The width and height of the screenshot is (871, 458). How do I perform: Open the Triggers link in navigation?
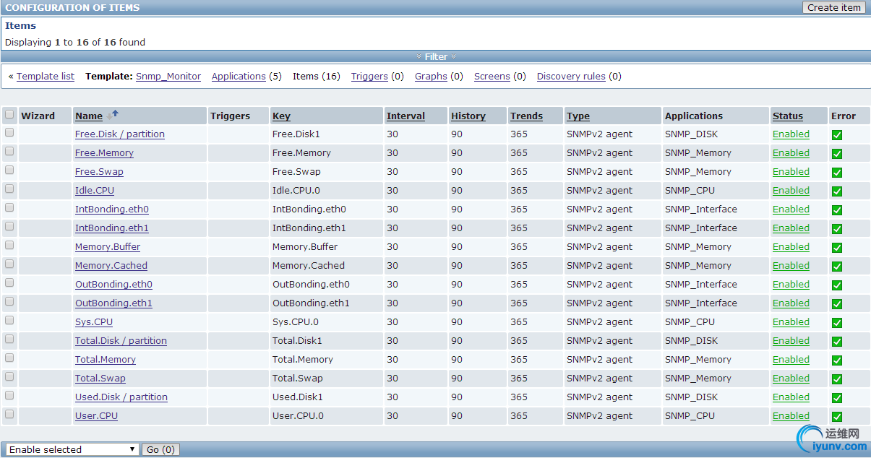click(369, 76)
